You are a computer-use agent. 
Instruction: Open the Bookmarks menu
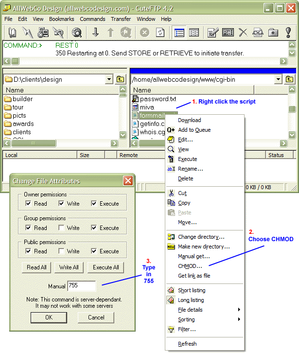coord(61,19)
